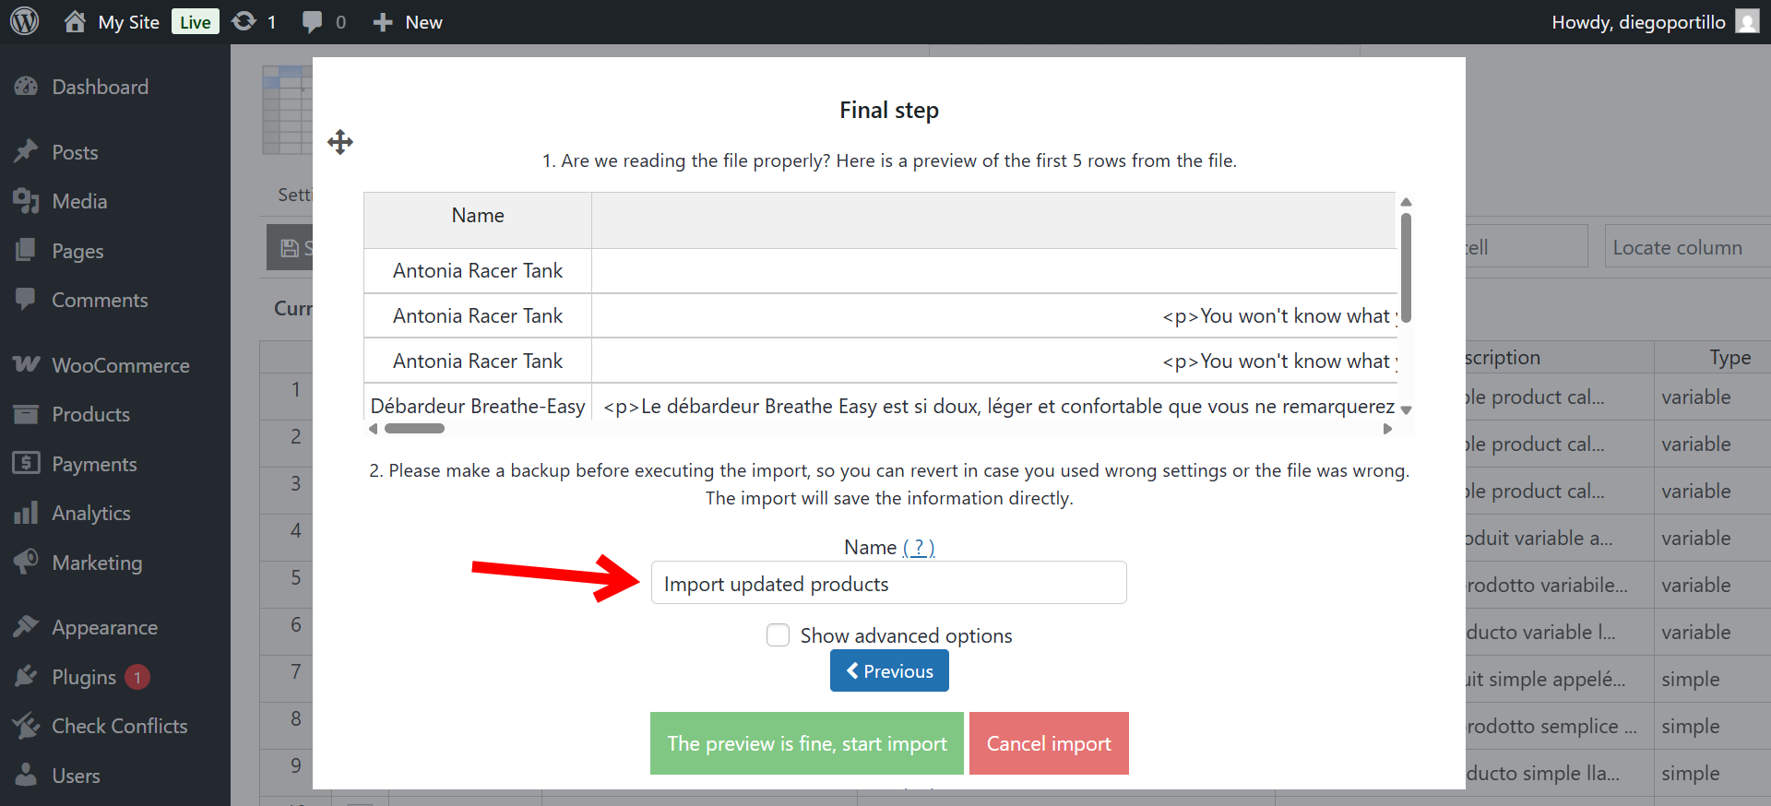
Task: Click the user avatar next to Howdy
Action: (1747, 21)
